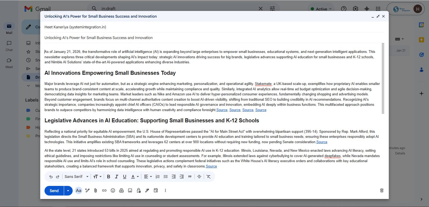Open the insert signature pen icon
This screenshot has height=207, width=429.
click(147, 190)
